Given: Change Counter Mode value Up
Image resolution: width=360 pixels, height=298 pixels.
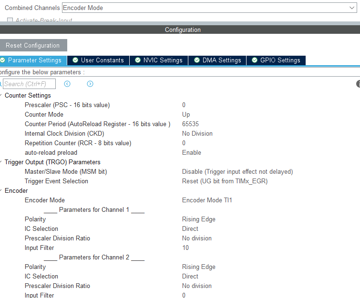Looking at the screenshot, I should pos(186,115).
